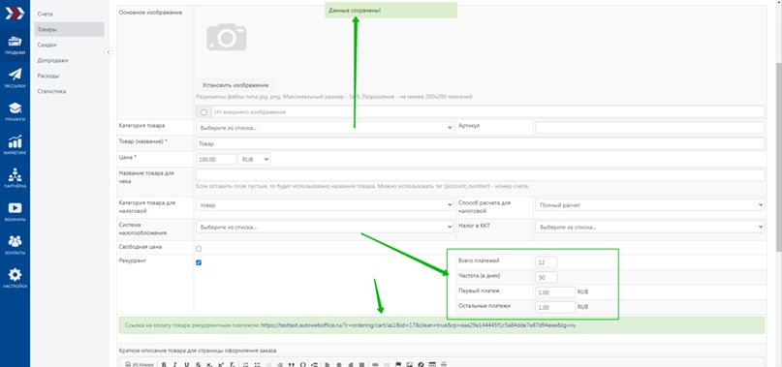782x367 pixels.
Task: Click the Частота (в днях) field
Action: point(547,277)
